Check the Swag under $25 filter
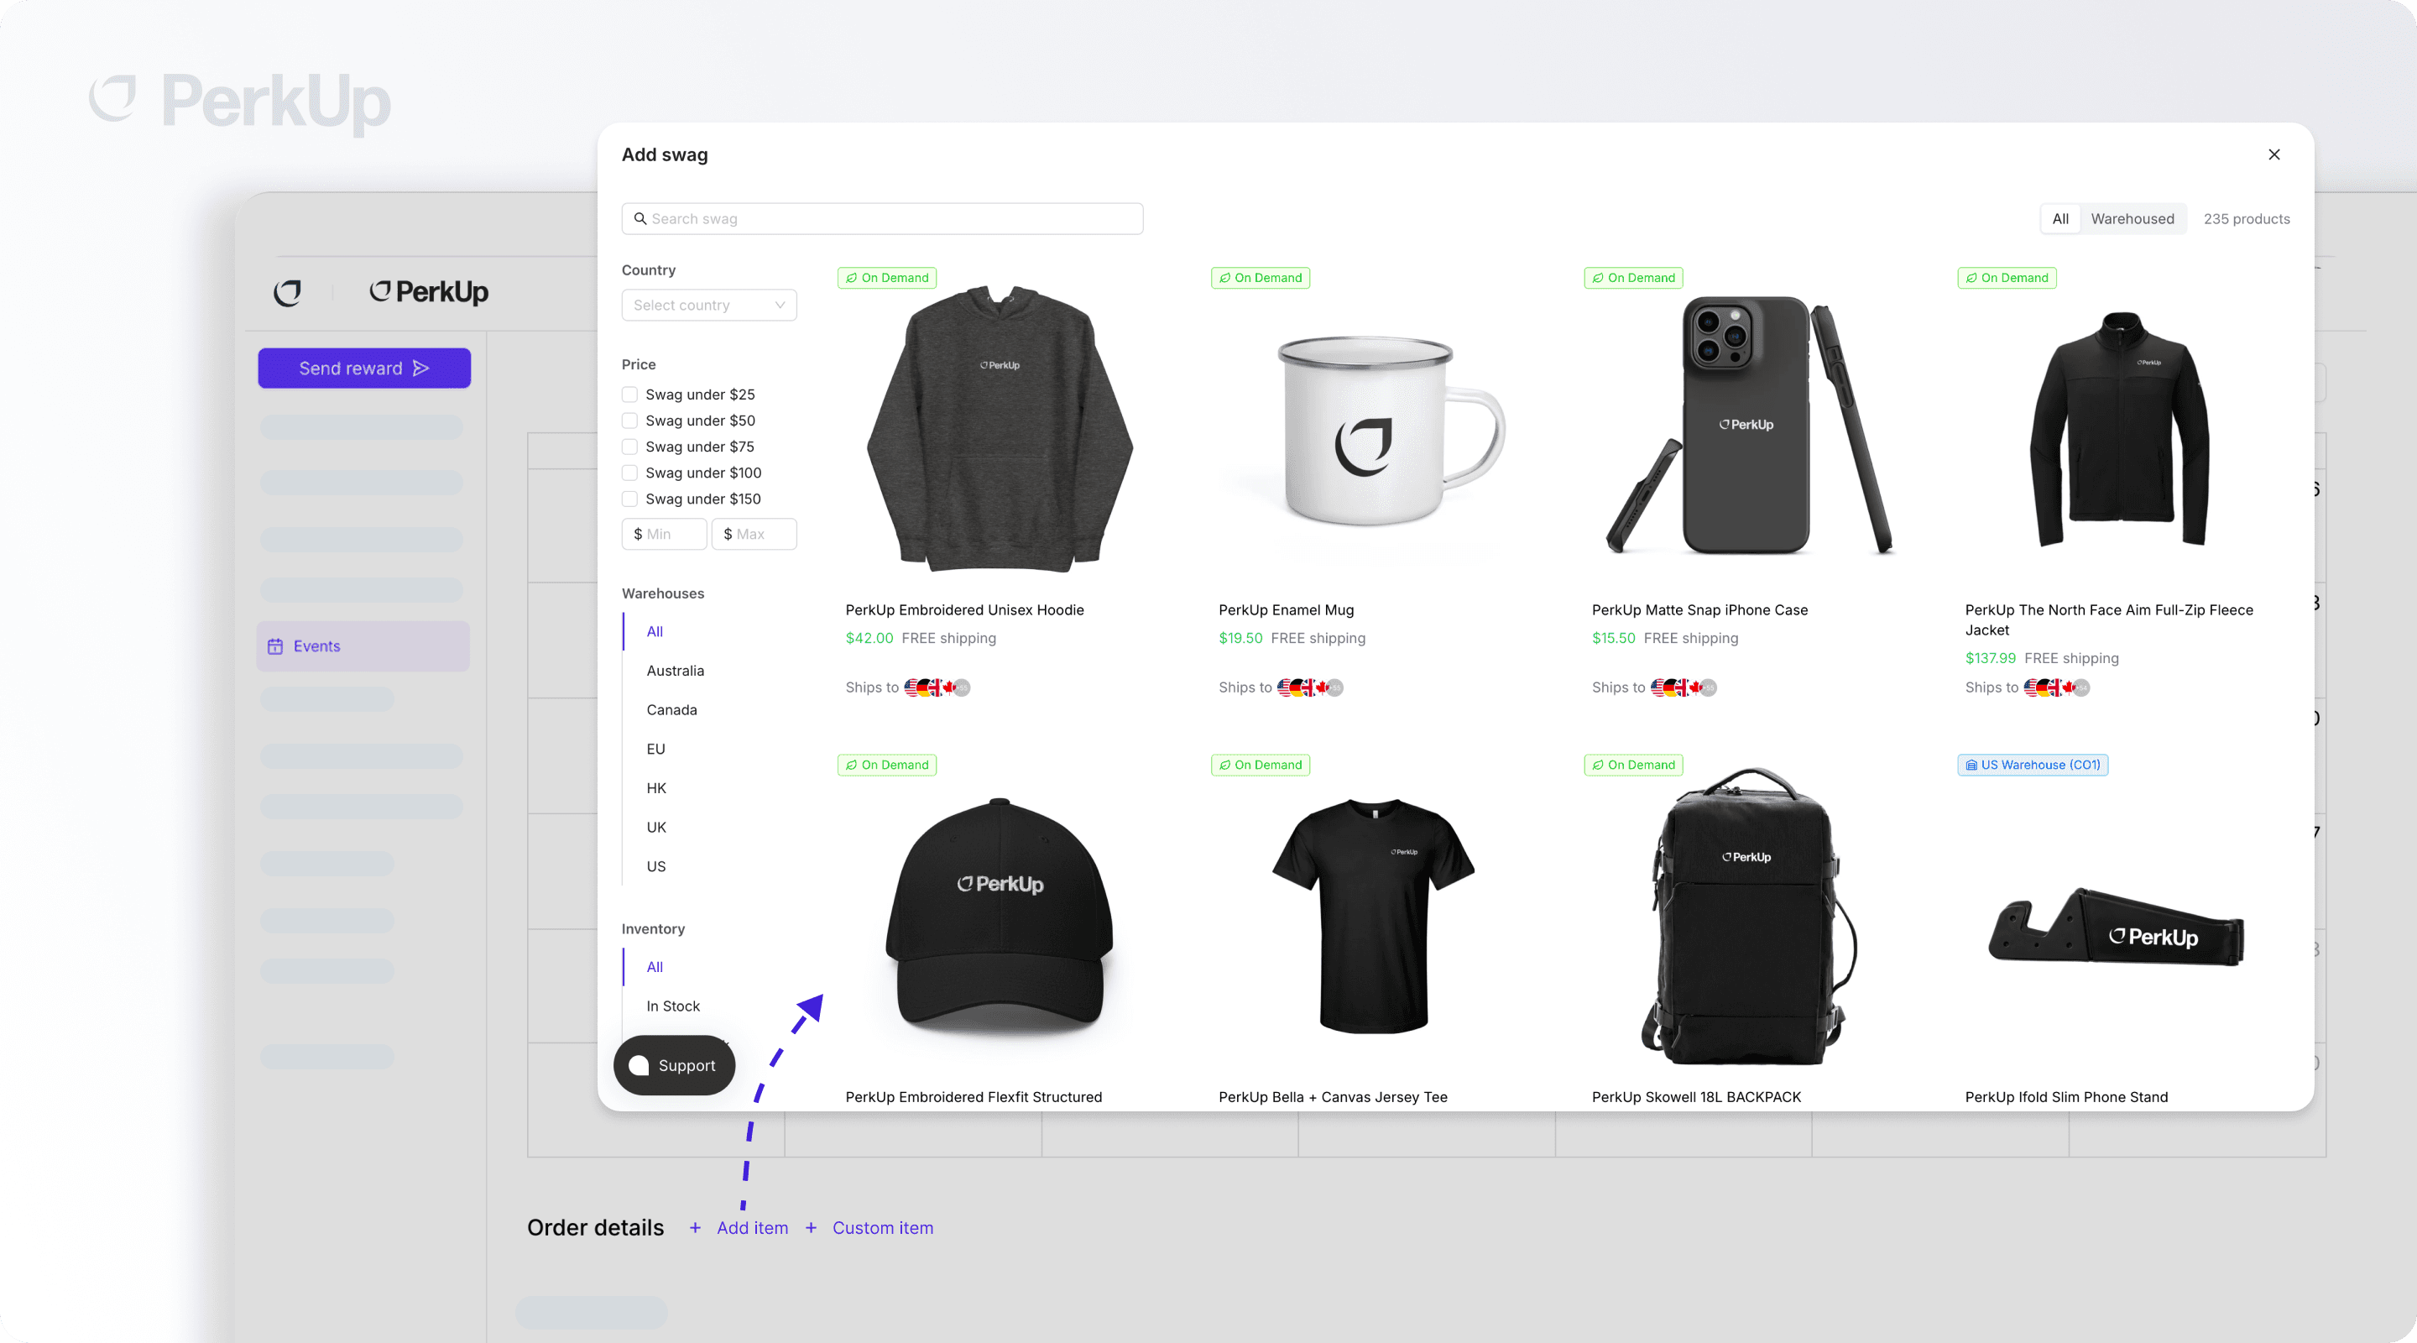Screen dimensions: 2417x1343 click(629, 395)
